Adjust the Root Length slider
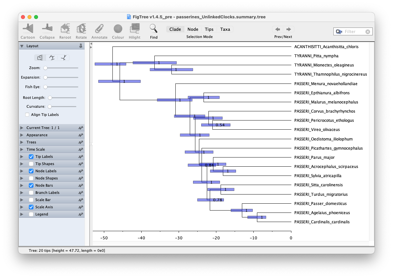 pyautogui.click(x=63, y=98)
